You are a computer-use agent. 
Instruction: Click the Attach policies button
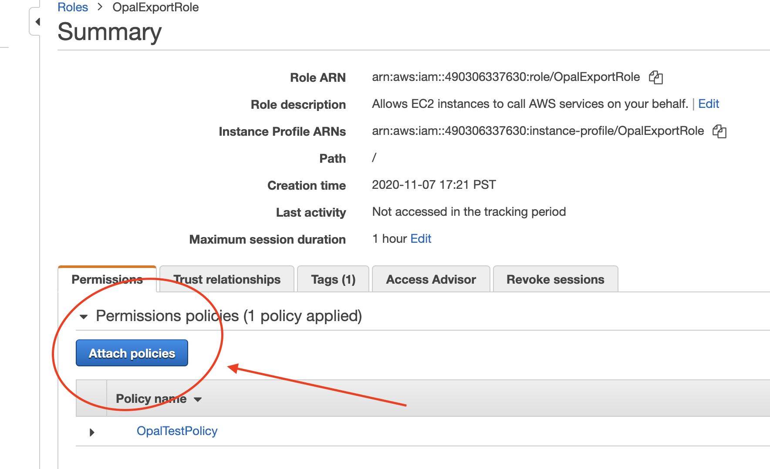[132, 353]
